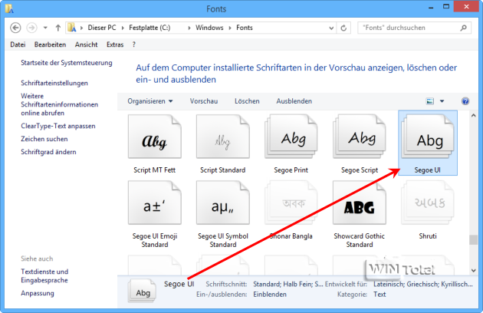Open the recent locations dropdown arrow
The width and height of the screenshot is (483, 313).
pyautogui.click(x=45, y=28)
